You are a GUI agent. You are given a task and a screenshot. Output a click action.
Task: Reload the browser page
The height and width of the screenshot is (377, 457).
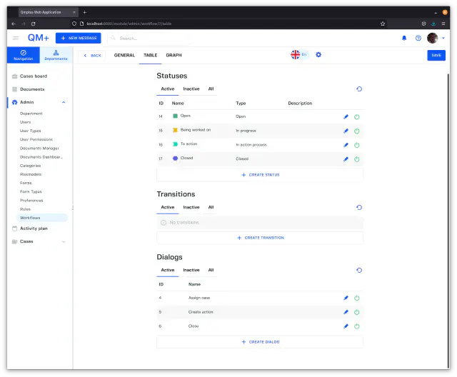pos(34,24)
